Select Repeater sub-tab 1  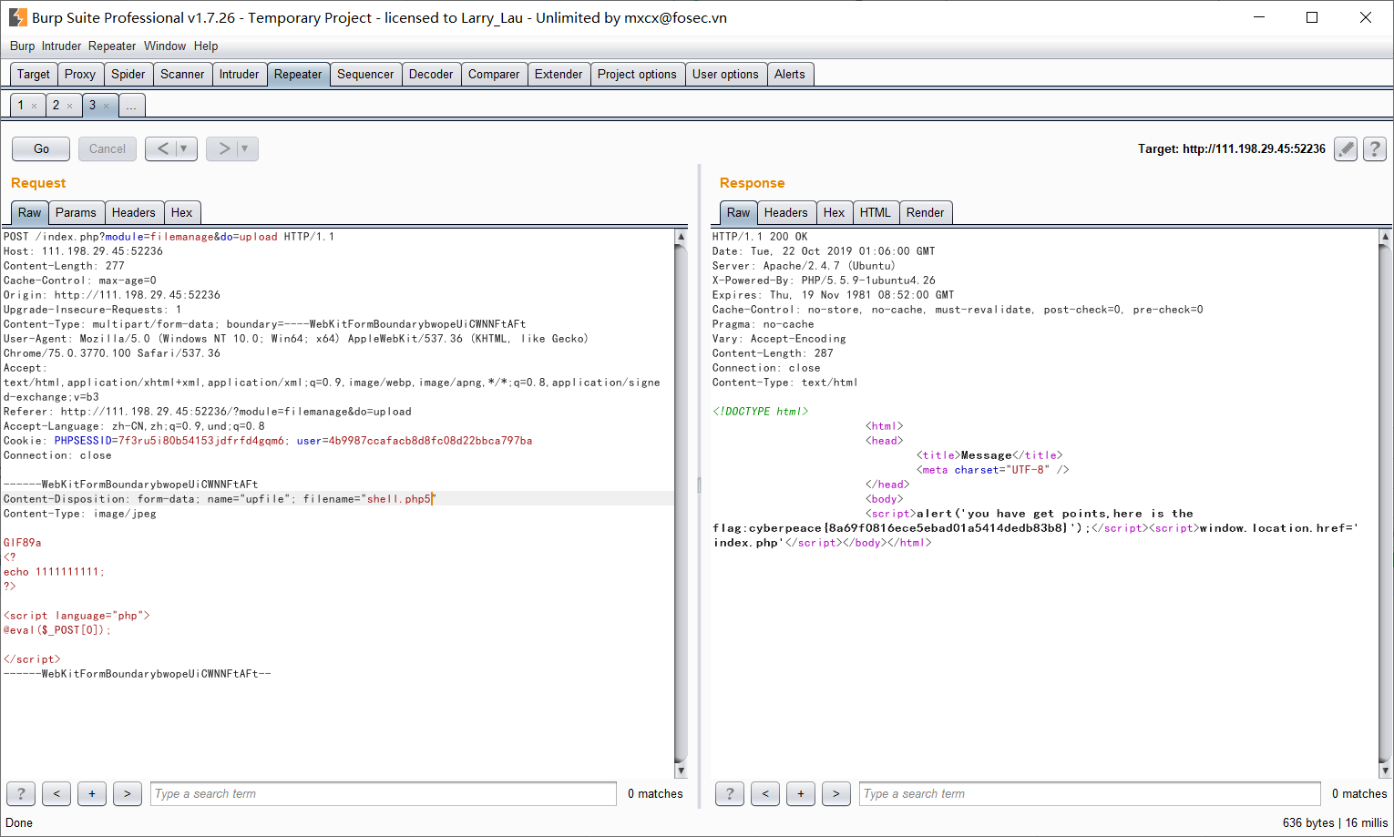21,106
